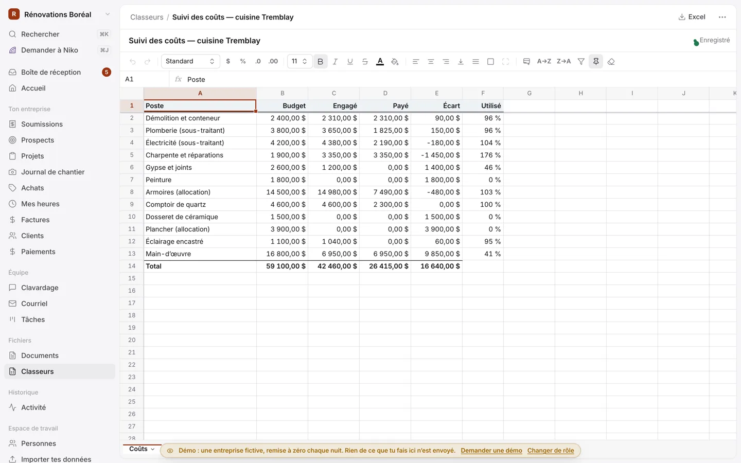Screen dimensions: 741x463
Task: Toggle text wrapping icon
Action: 475,62
